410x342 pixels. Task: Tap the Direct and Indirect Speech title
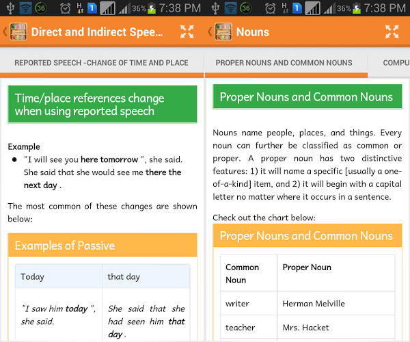pyautogui.click(x=97, y=32)
